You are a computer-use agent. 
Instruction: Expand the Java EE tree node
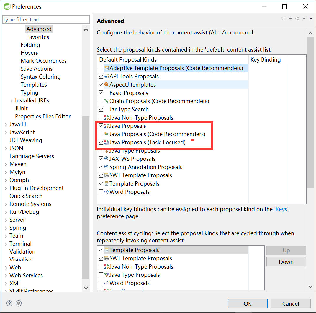click(6, 125)
